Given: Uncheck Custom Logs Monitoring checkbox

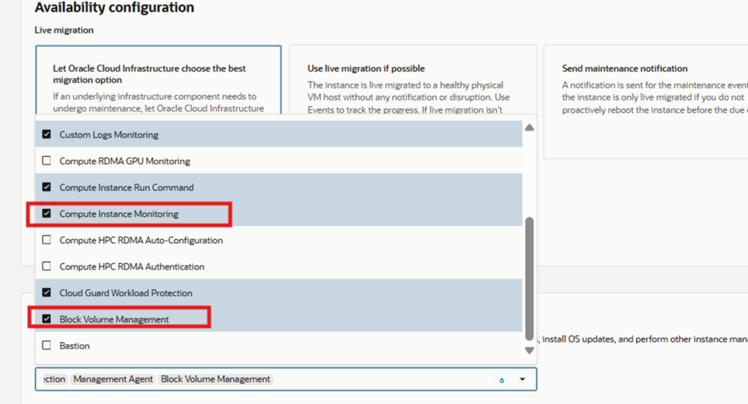Looking at the screenshot, I should coord(47,135).
